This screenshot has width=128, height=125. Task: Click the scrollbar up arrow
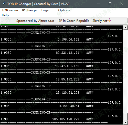(x=125, y=27)
